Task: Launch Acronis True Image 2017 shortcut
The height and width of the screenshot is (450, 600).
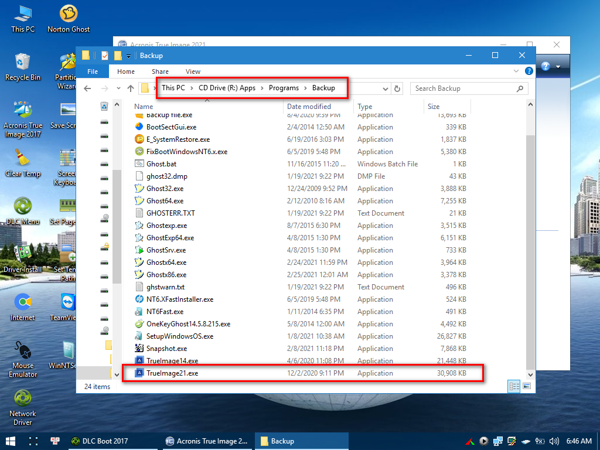Action: pos(23,120)
